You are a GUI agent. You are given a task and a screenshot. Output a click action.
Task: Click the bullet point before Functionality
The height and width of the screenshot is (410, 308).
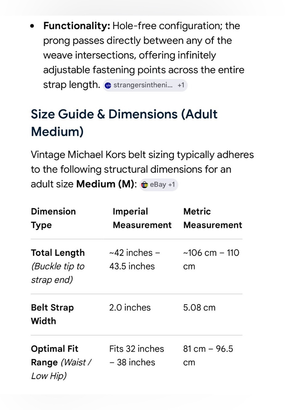pyautogui.click(x=32, y=26)
